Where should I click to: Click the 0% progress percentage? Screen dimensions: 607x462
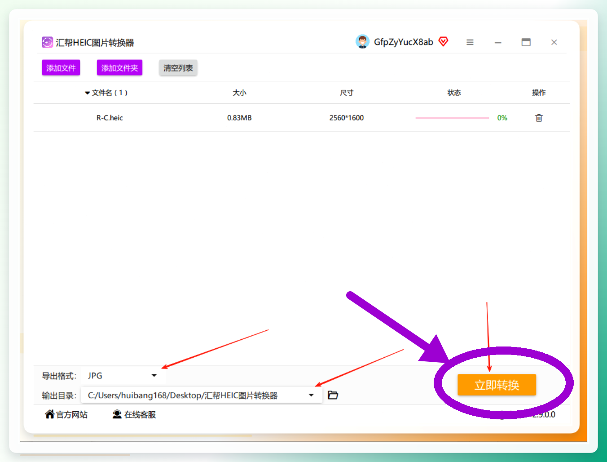point(502,118)
